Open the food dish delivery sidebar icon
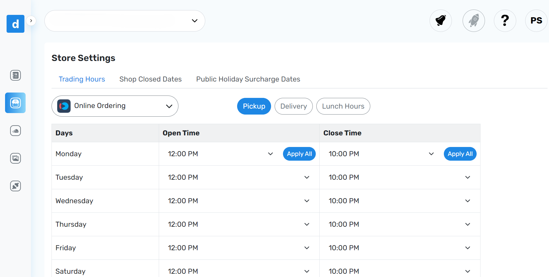This screenshot has height=277, width=549. 15,131
